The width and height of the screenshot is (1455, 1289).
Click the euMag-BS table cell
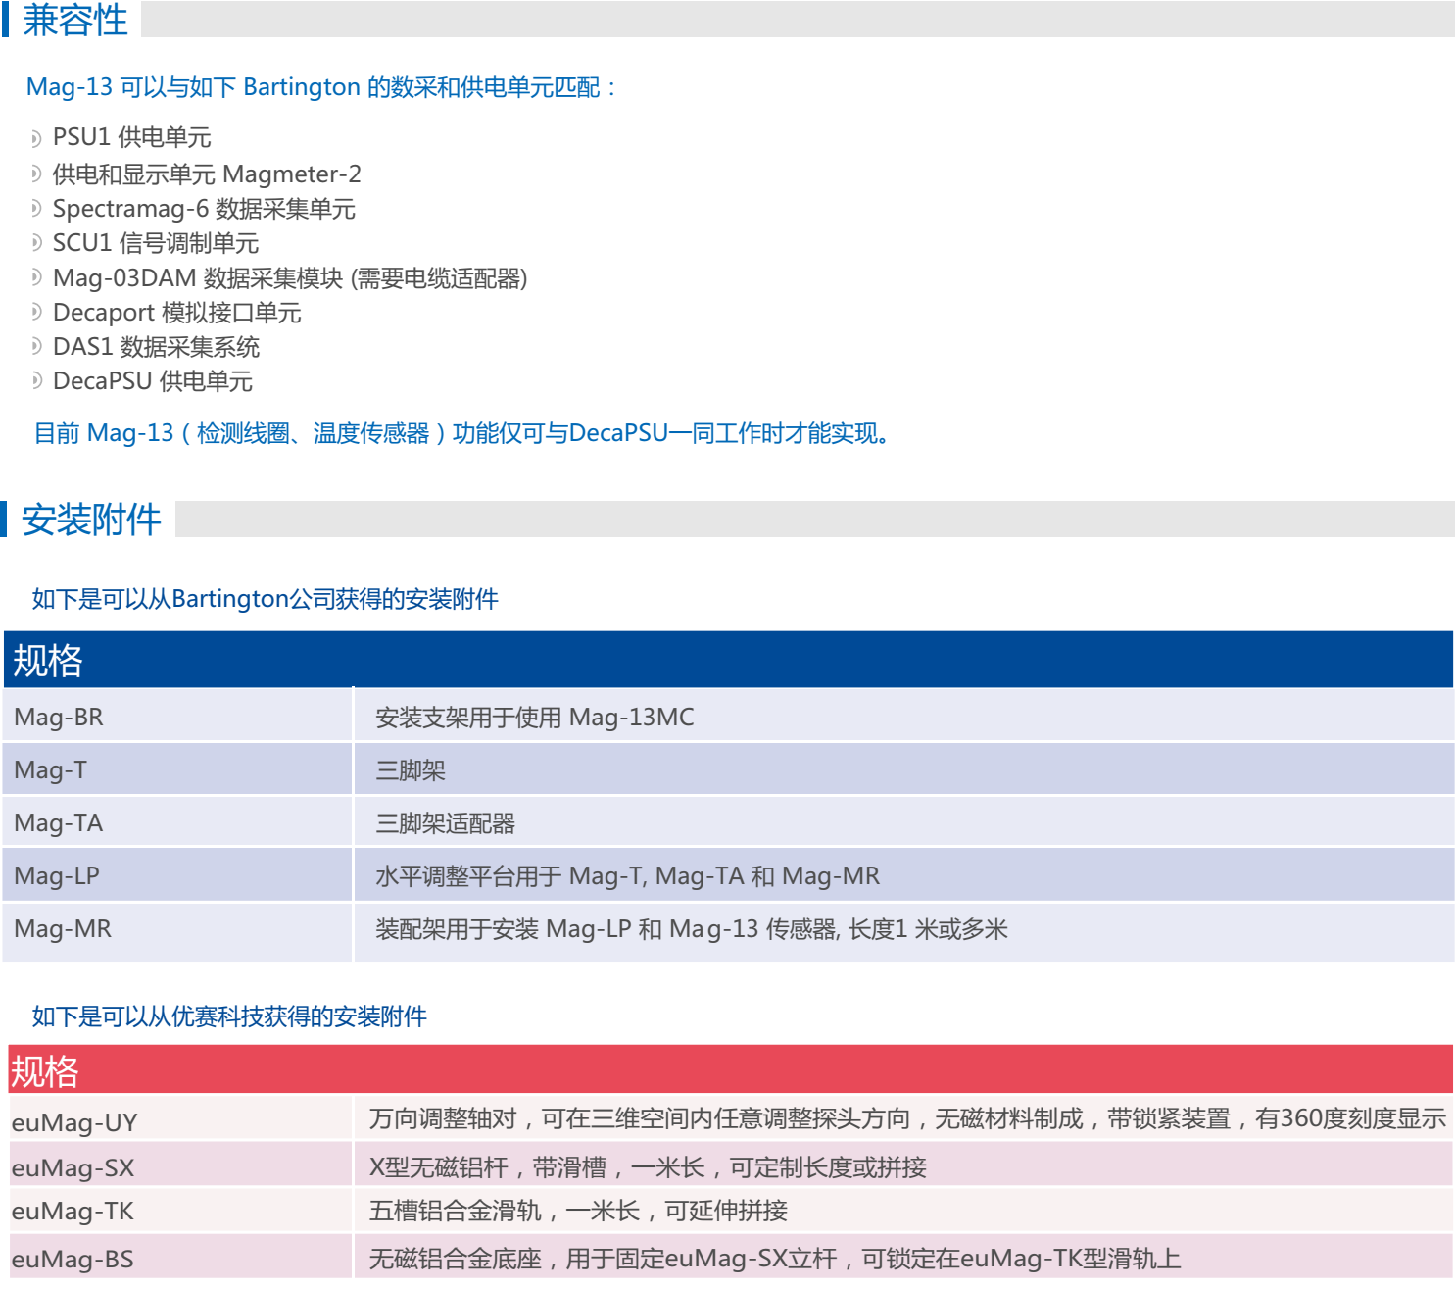coord(180,1258)
